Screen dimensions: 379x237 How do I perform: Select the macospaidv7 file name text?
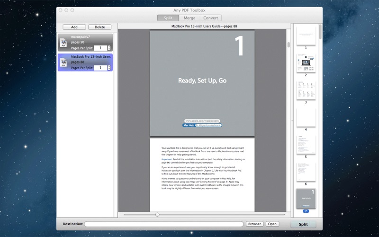(81, 37)
